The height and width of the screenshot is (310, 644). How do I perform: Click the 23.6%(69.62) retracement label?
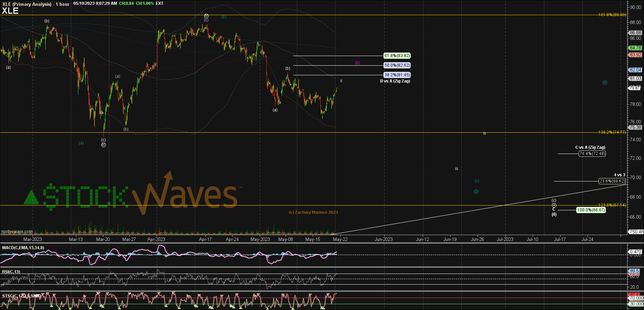612,181
